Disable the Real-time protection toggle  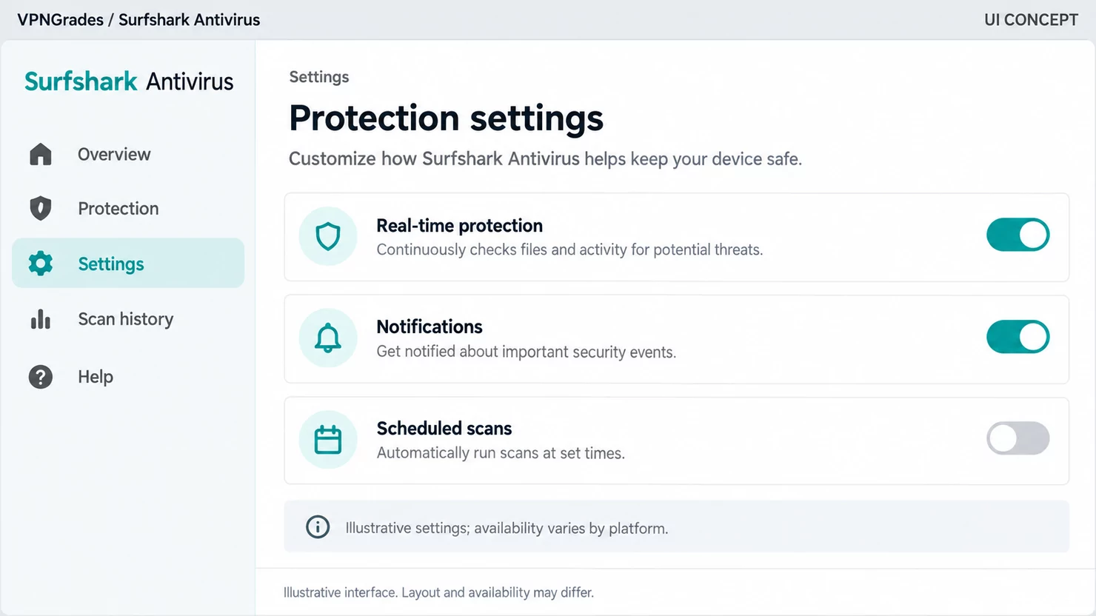(1018, 235)
